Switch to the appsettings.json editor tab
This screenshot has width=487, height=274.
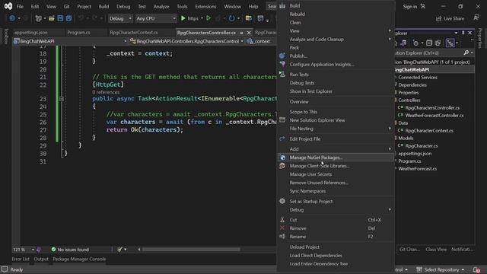point(30,32)
